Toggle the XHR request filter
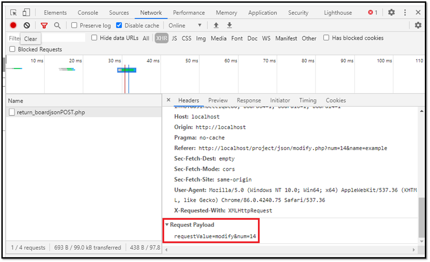The width and height of the screenshot is (430, 262). 161,38
